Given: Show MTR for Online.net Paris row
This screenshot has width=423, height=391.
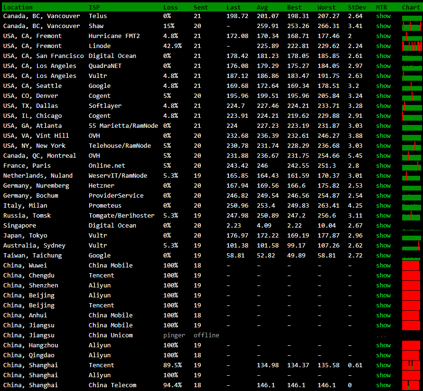Looking at the screenshot, I should point(383,165).
